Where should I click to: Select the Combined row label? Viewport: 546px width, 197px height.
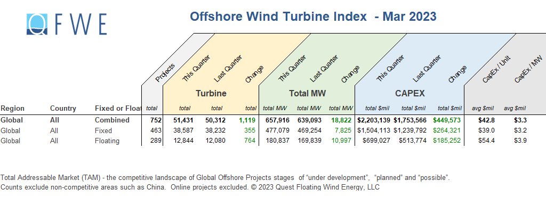point(112,120)
